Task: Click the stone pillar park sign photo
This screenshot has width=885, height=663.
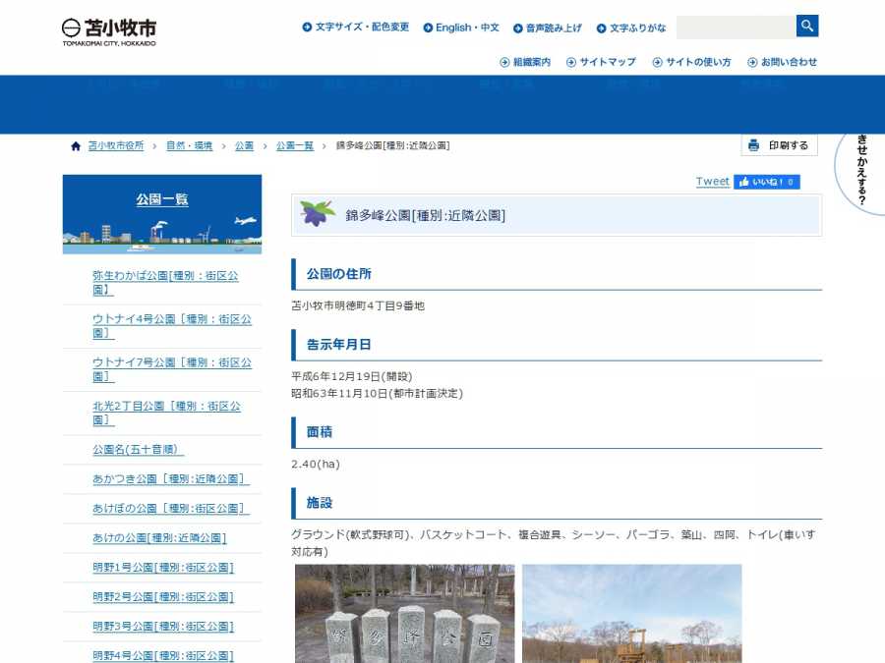Action: 405,613
